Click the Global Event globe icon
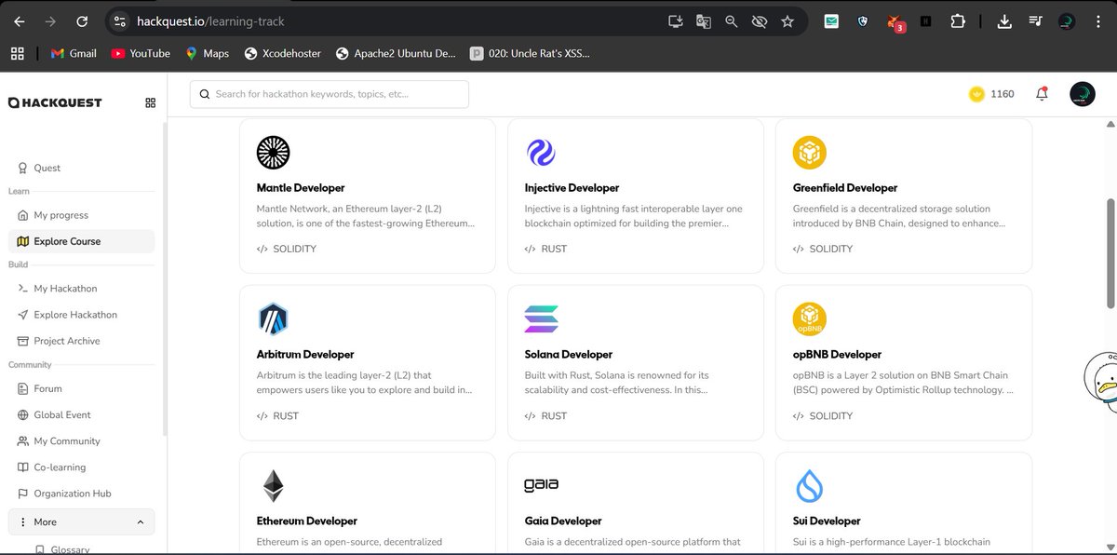 pos(24,414)
